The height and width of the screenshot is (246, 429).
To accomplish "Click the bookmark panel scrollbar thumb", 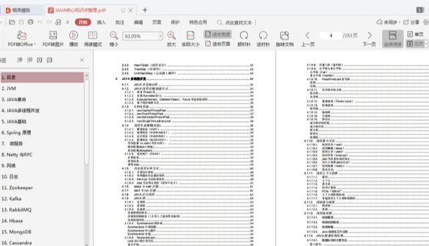I will pyautogui.click(x=86, y=122).
